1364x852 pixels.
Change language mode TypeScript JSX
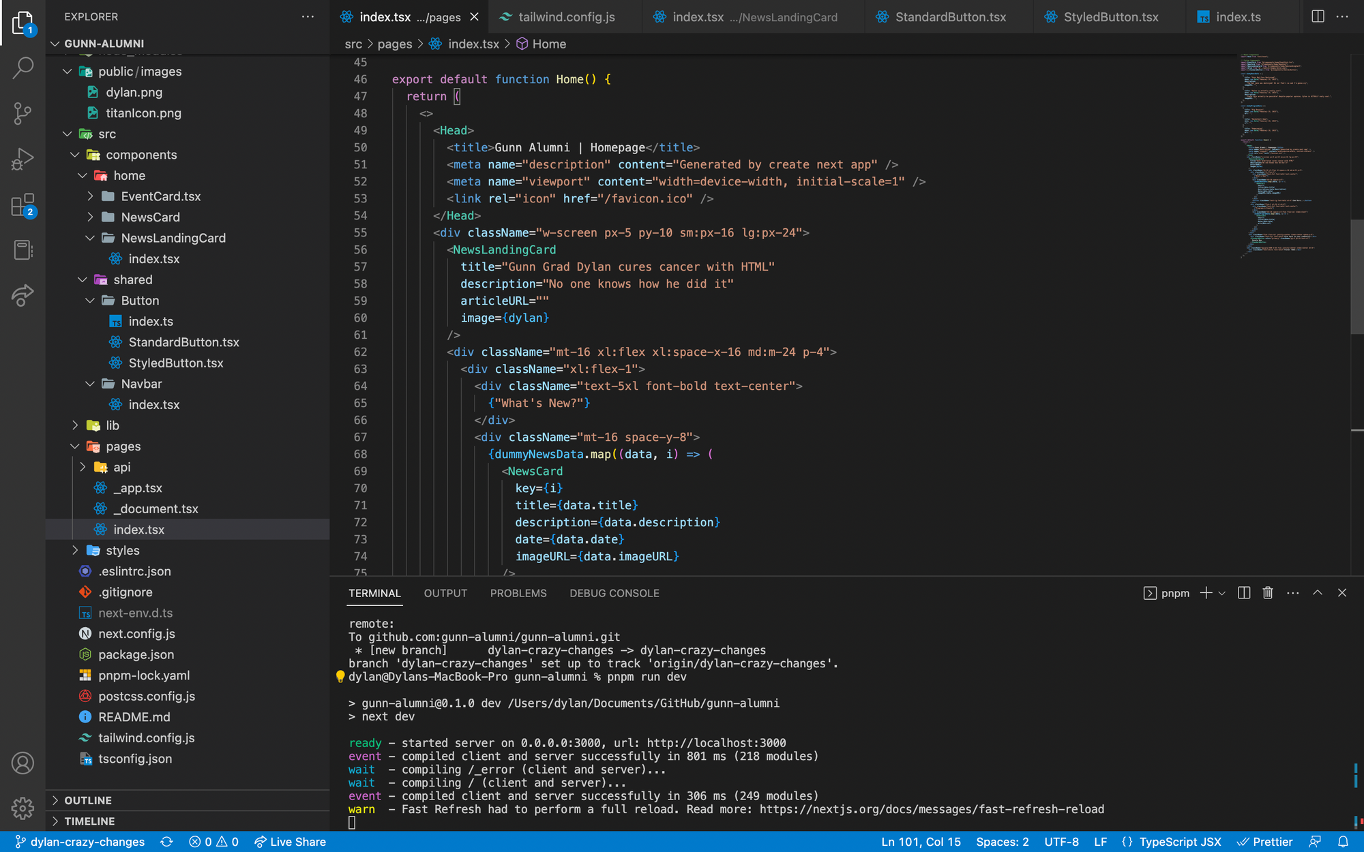pos(1180,842)
